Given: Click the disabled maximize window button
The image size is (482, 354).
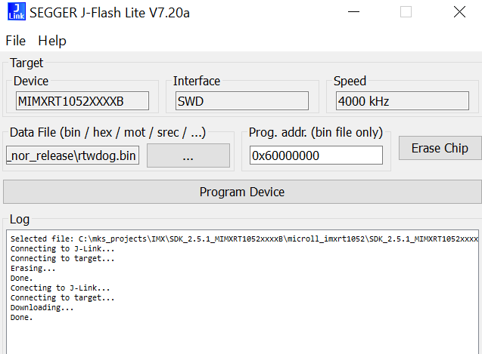Looking at the screenshot, I should (x=406, y=12).
